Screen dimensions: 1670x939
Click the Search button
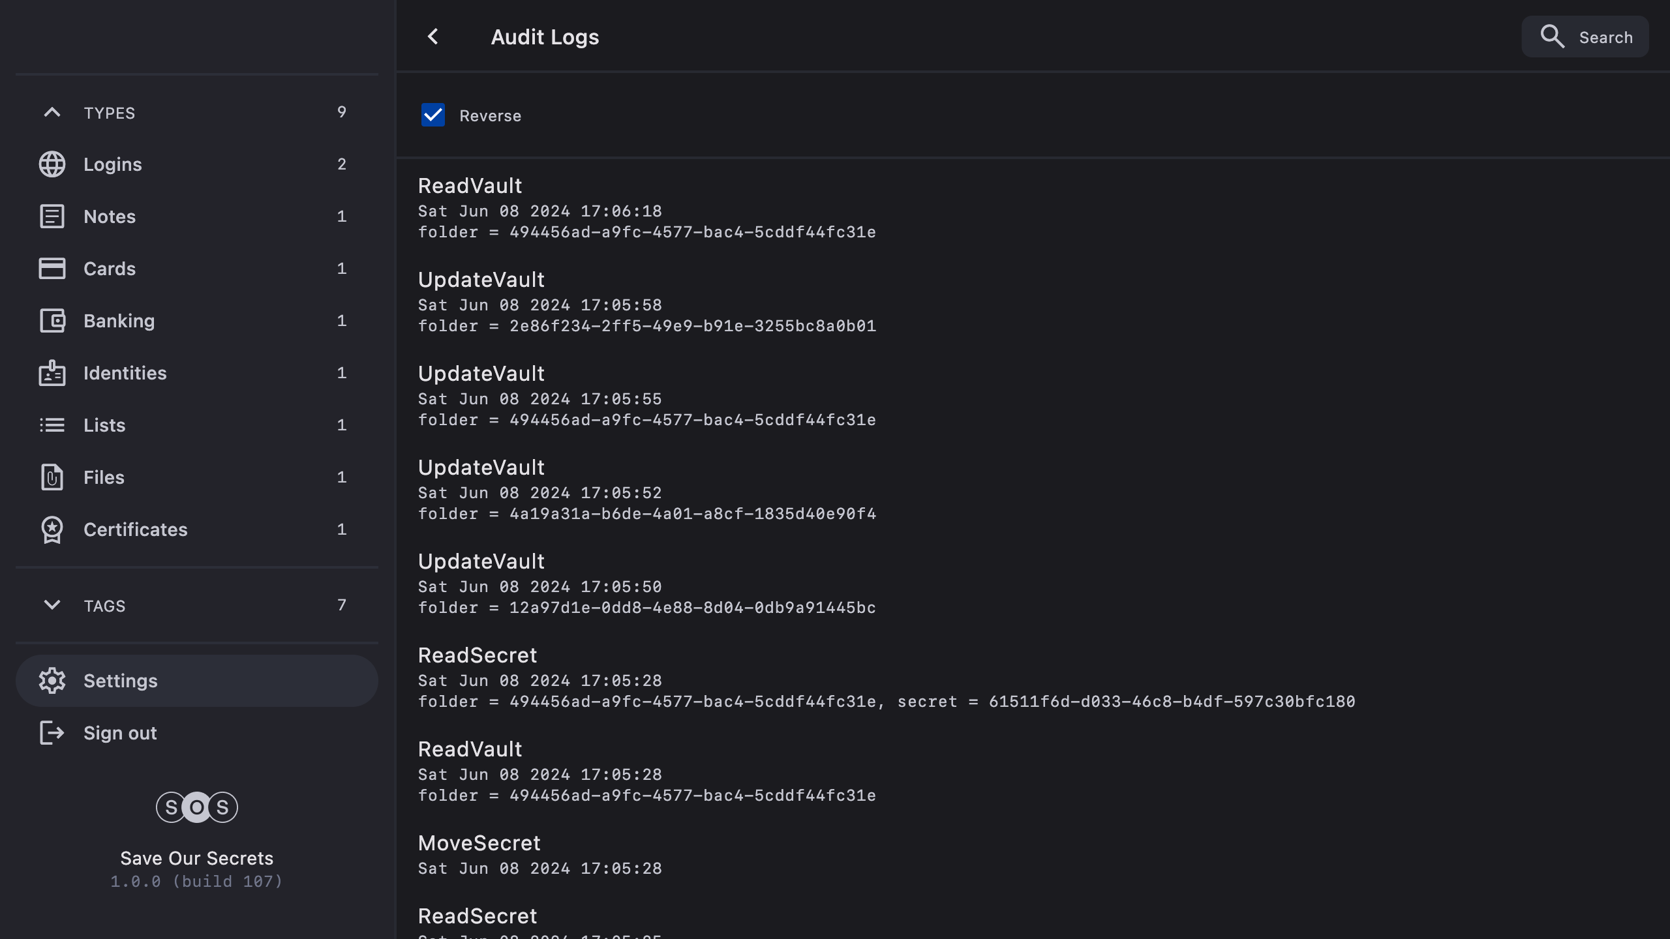click(1585, 37)
